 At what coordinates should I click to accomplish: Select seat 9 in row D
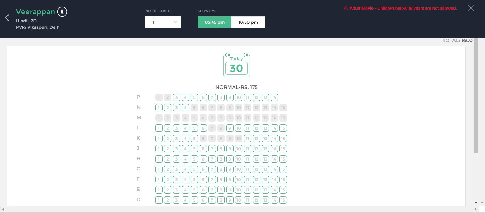(230, 200)
